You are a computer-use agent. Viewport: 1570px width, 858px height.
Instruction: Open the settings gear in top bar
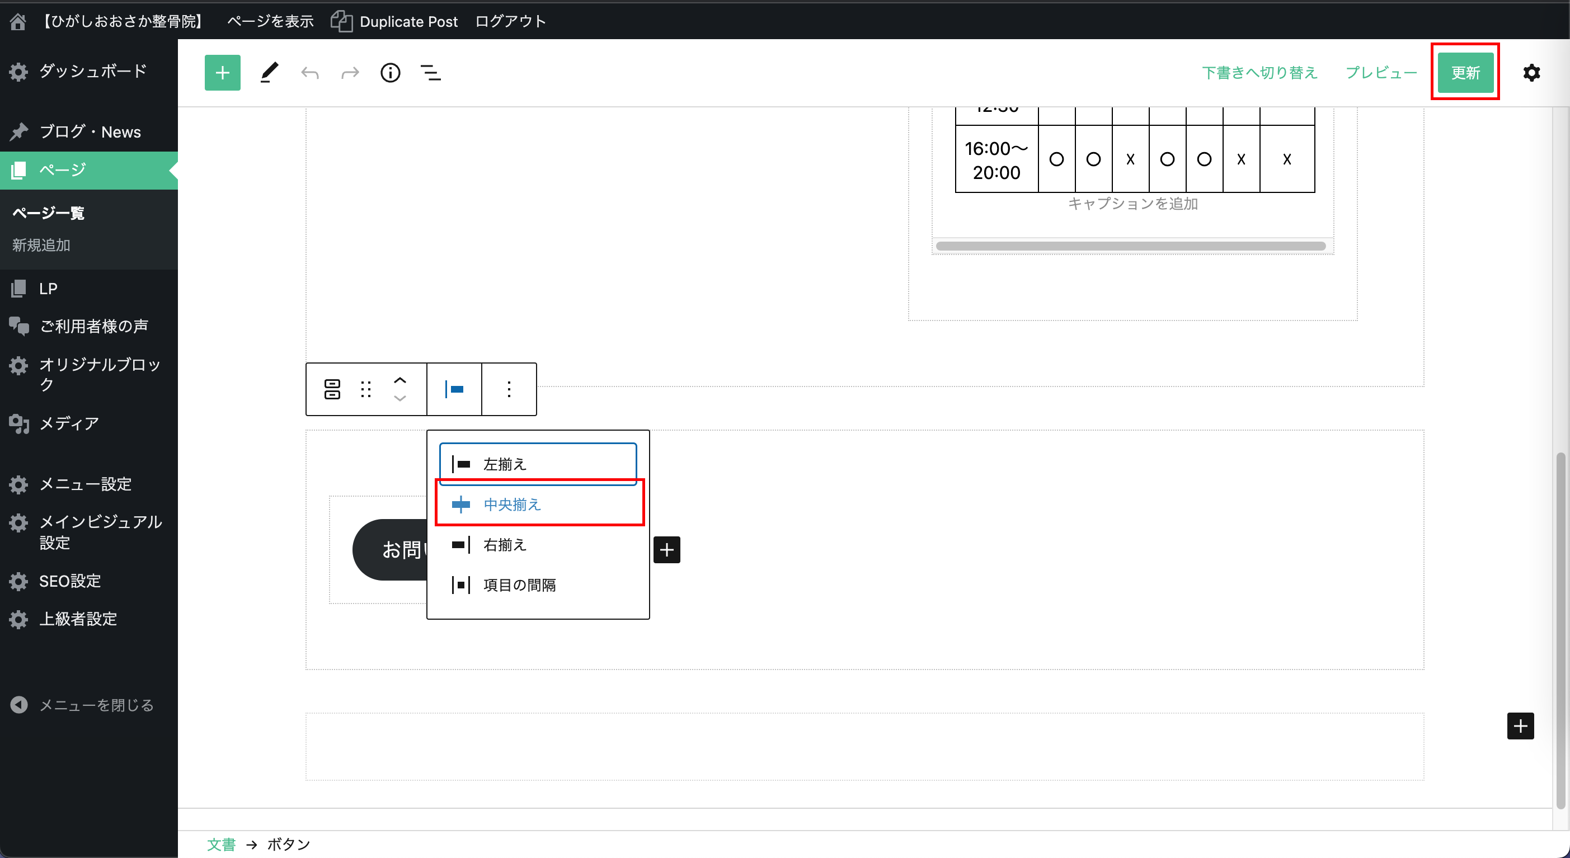[1531, 73]
